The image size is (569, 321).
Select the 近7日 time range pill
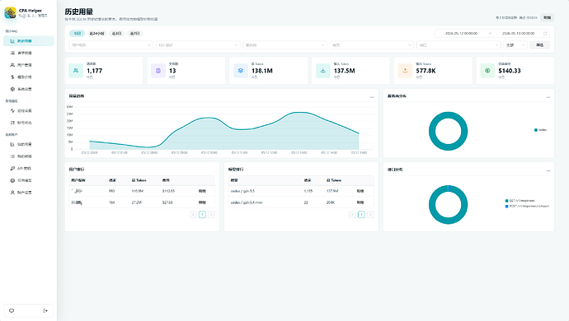135,33
